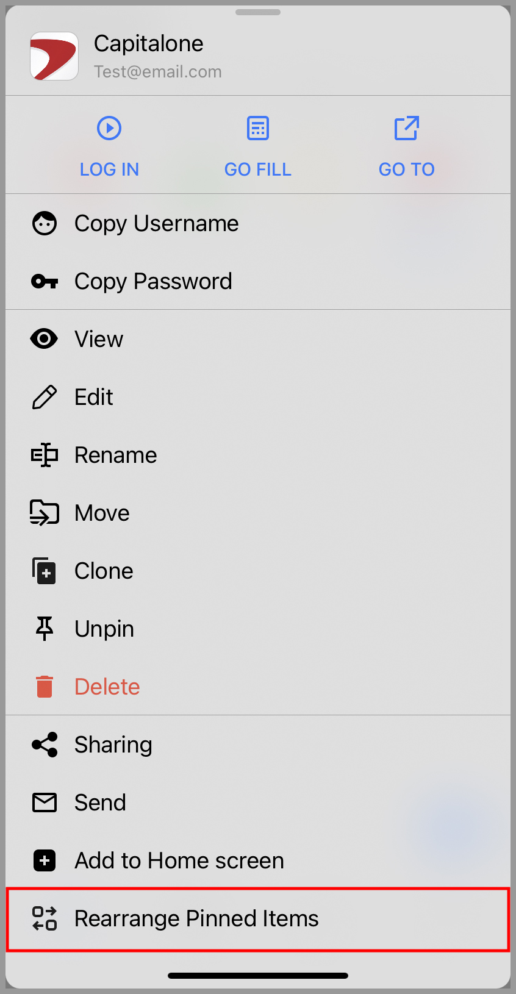Click the GO FILL label
This screenshot has width=516, height=994.
click(x=258, y=169)
